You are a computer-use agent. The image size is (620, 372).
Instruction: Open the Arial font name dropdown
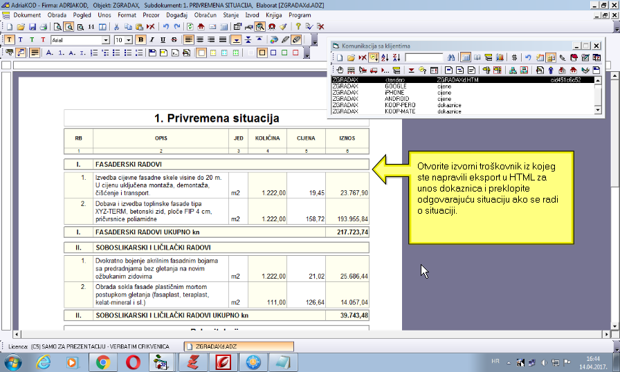[x=106, y=40]
